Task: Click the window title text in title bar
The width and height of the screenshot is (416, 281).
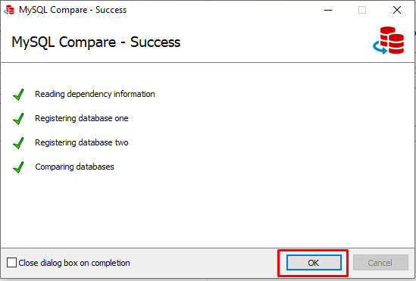Action: tap(73, 10)
